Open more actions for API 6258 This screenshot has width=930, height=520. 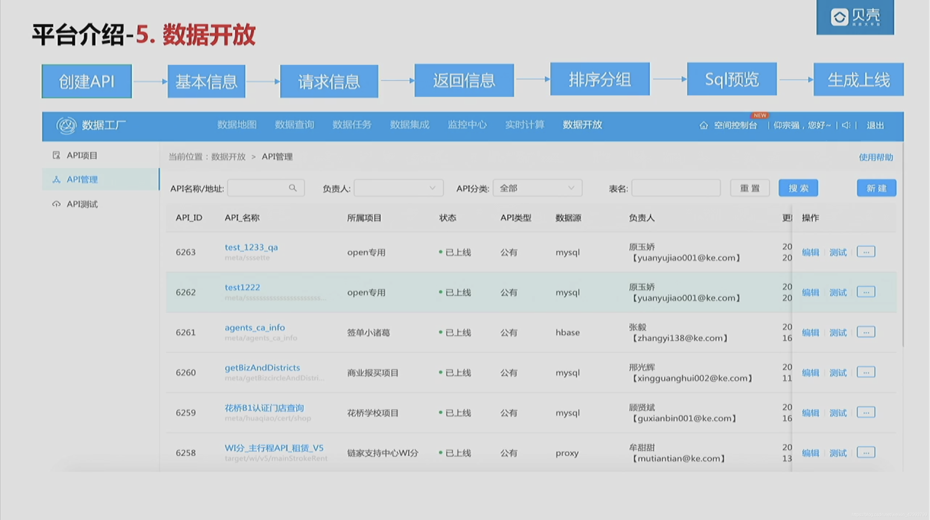[x=866, y=452]
